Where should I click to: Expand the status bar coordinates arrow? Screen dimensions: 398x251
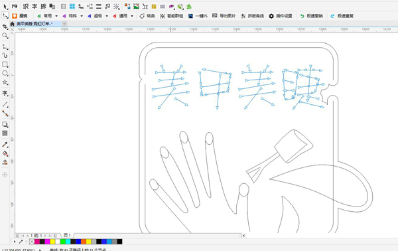click(40, 250)
